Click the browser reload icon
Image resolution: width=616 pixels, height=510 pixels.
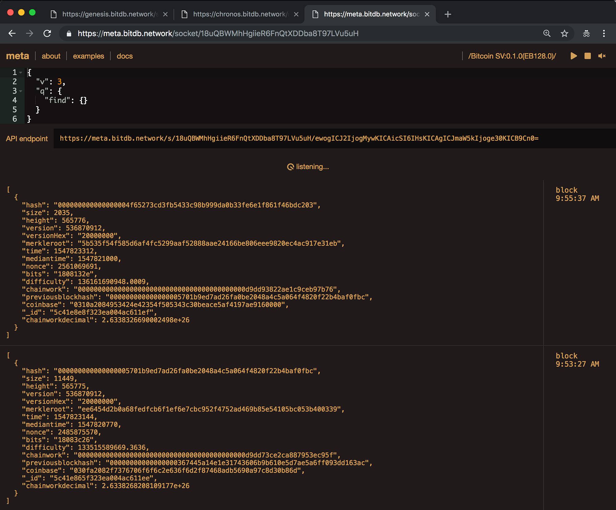click(x=47, y=33)
